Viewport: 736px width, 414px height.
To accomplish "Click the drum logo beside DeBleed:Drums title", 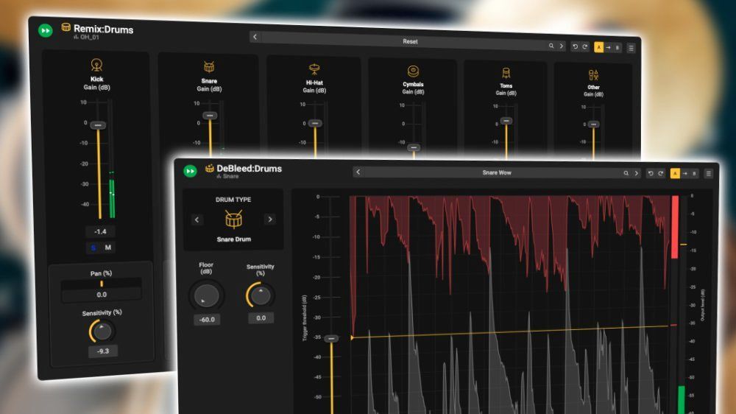I will (x=209, y=168).
